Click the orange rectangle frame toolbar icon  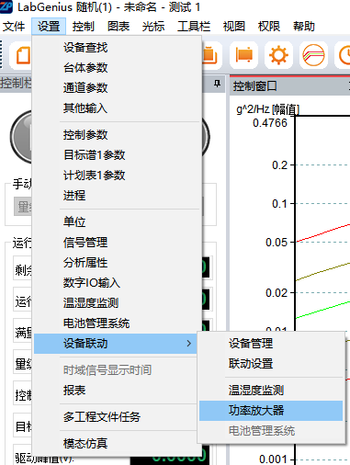(244, 55)
